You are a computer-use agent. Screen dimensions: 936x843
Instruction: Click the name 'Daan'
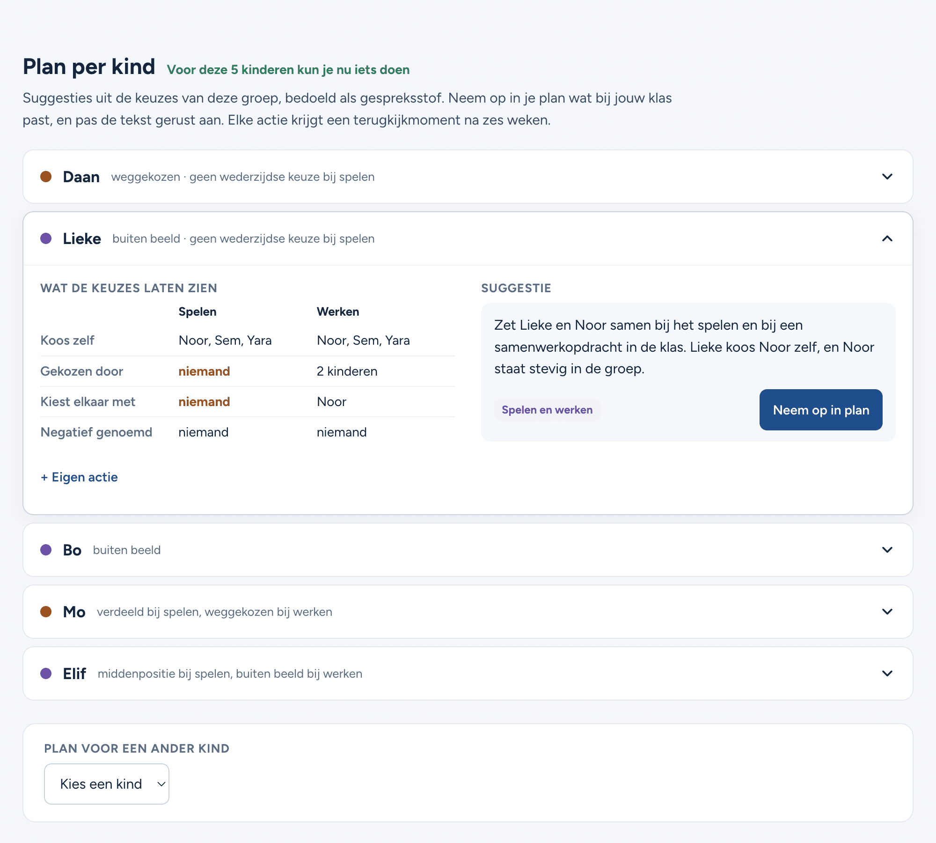click(x=81, y=177)
